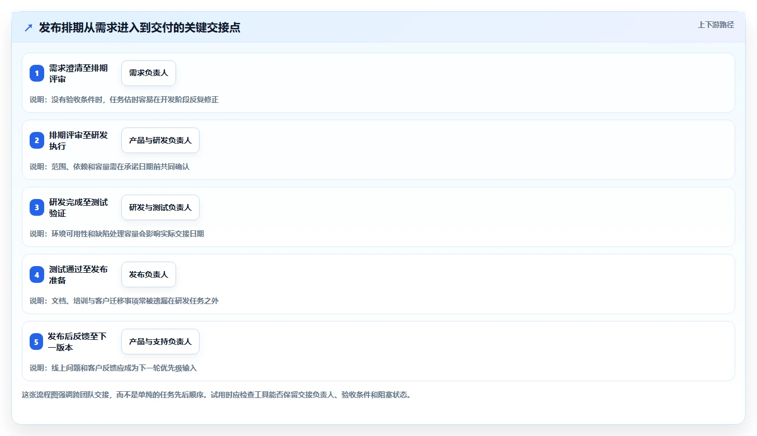Click the step 1 number badge
757x436 pixels.
[36, 73]
